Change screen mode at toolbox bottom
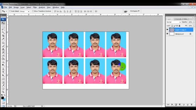This screenshot has width=196, height=110. tap(3, 106)
